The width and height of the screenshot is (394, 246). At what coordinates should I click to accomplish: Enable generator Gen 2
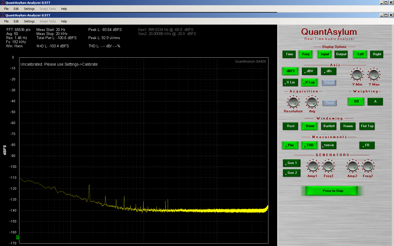292,173
